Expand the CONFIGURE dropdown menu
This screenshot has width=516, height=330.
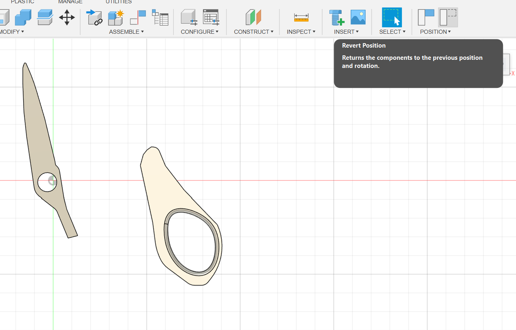pyautogui.click(x=200, y=32)
